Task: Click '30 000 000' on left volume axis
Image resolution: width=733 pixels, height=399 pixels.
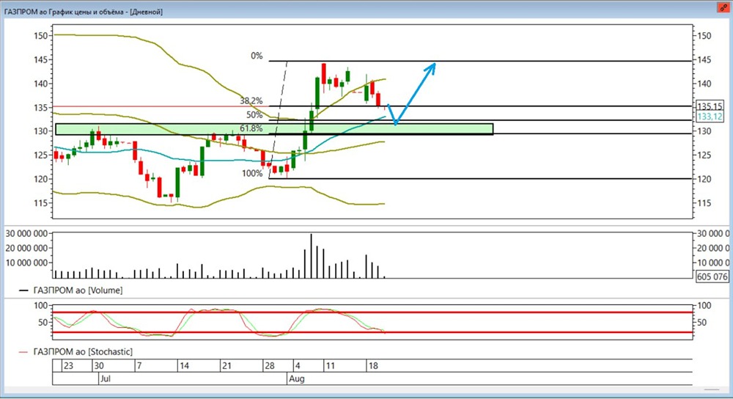Action: pyautogui.click(x=26, y=233)
